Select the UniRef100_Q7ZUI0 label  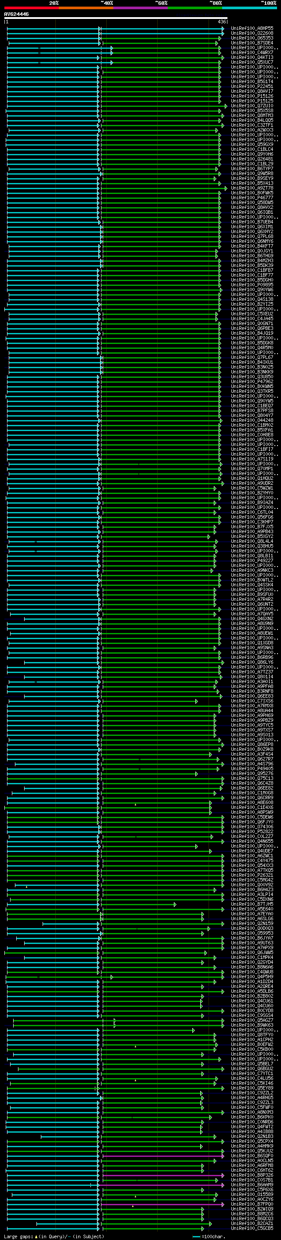point(252,106)
